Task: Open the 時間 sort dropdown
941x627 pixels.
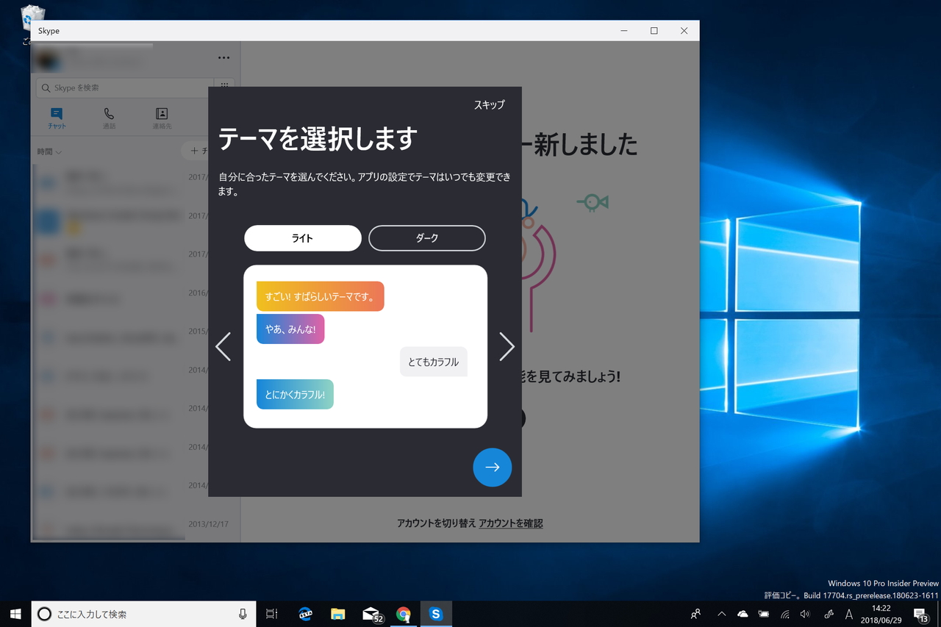Action: [48, 151]
